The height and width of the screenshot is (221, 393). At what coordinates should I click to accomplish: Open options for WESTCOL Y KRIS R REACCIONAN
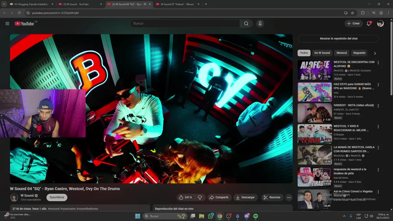[378, 127]
